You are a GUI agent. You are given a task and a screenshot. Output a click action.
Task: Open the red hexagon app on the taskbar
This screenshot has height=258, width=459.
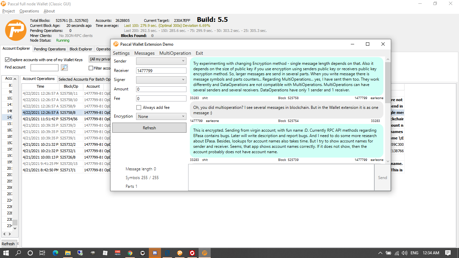pyautogui.click(x=192, y=253)
